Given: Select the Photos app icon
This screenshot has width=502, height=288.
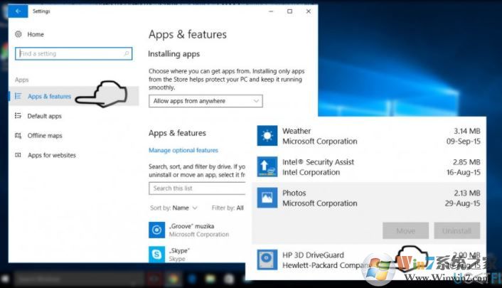Looking at the screenshot, I should (267, 198).
